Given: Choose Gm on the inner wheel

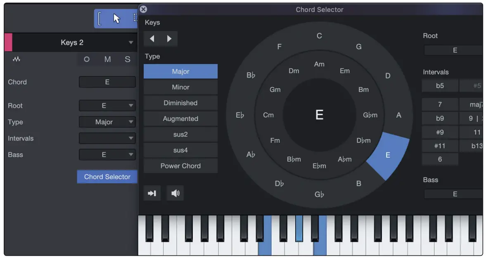Looking at the screenshot, I should pos(275,90).
